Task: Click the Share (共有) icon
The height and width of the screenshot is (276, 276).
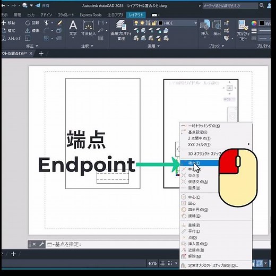Action: tap(42, 6)
